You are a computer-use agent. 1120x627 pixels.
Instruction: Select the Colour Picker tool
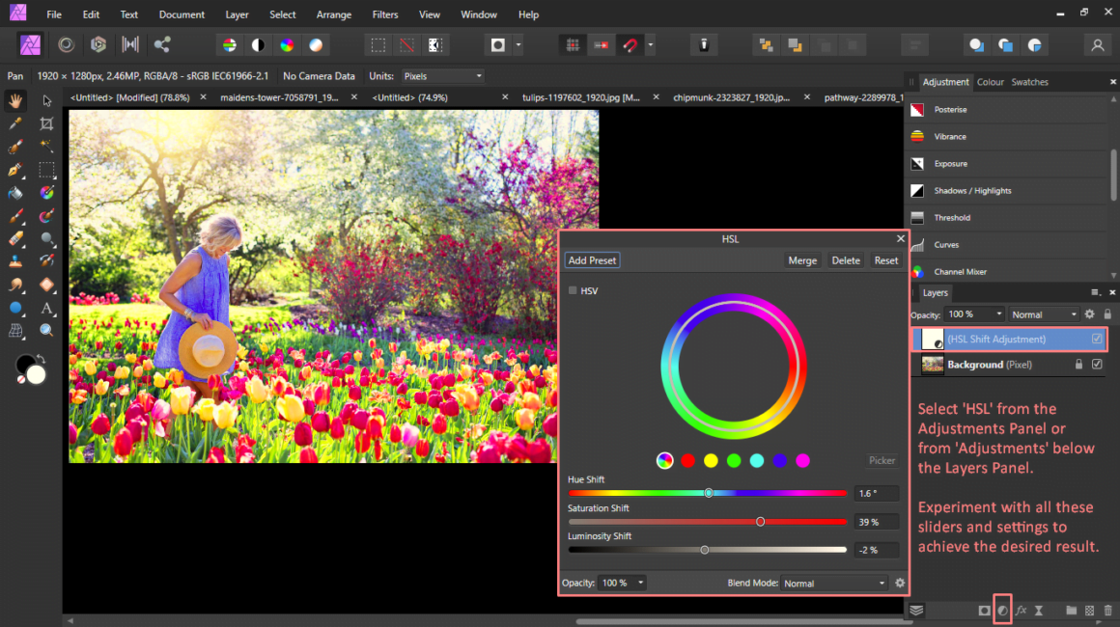point(15,123)
